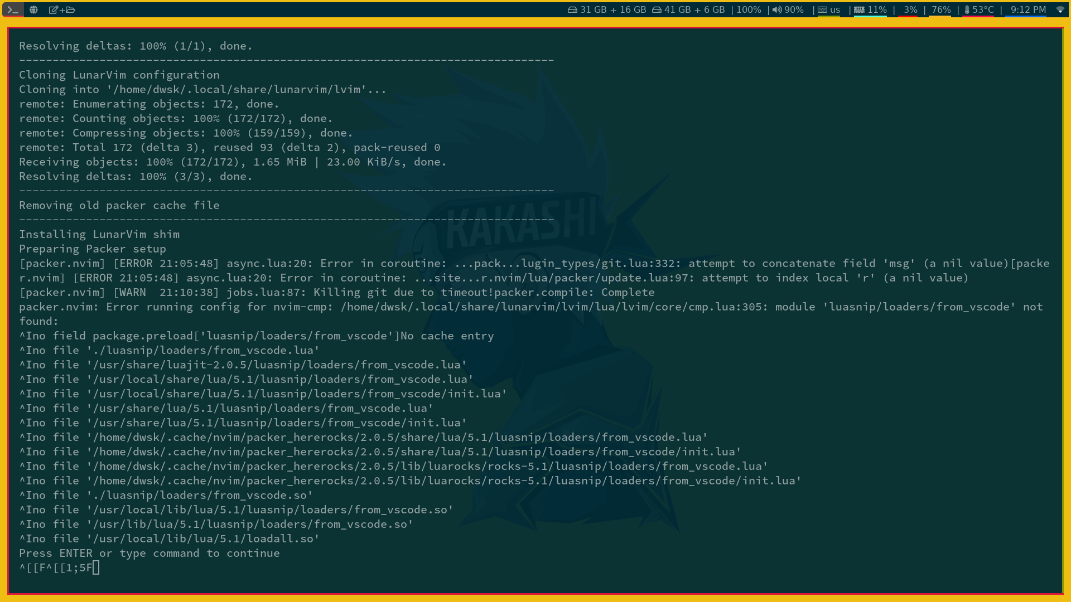
Task: Click the 100% brightness indicator
Action: point(749,9)
